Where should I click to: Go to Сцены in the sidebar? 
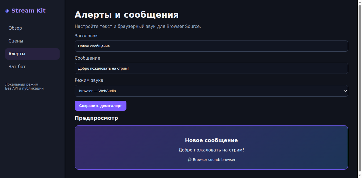tap(32, 41)
